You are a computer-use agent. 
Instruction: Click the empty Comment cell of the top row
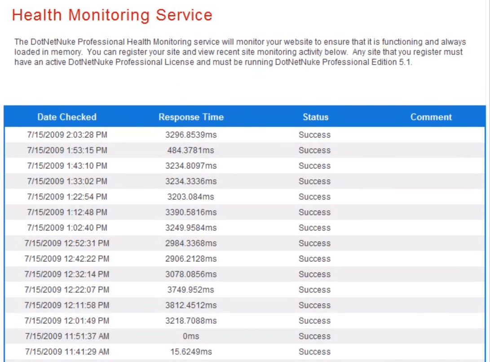click(431, 135)
